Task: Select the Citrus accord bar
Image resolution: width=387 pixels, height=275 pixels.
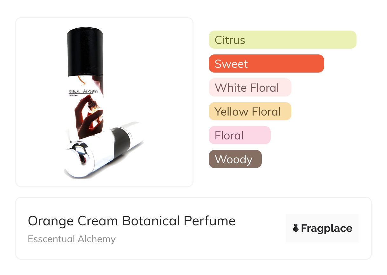Action: click(x=282, y=40)
